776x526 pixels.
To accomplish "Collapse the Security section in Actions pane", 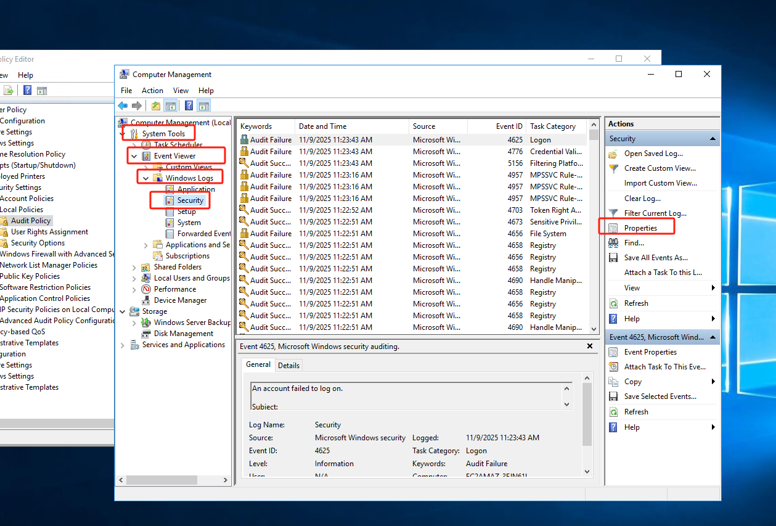I will click(713, 139).
